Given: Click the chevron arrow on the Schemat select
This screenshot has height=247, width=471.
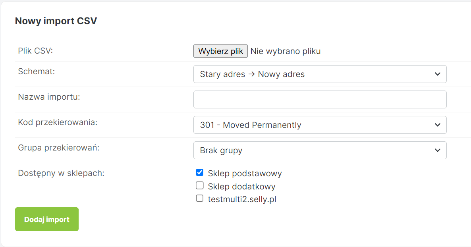Looking at the screenshot, I should 437,74.
